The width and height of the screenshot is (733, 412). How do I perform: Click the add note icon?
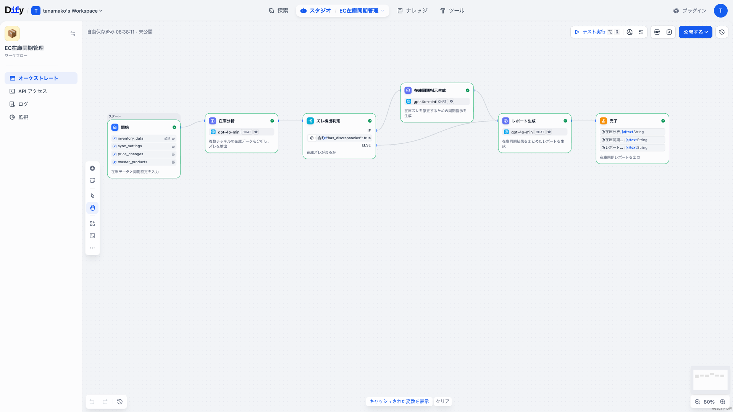tap(92, 180)
